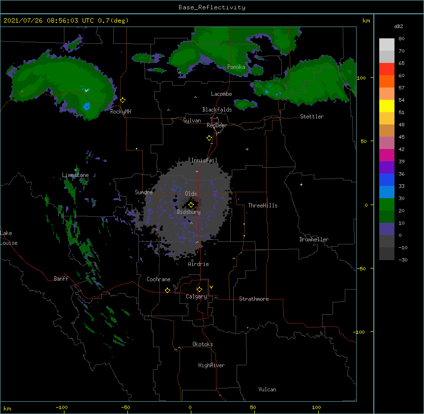Click the ThreeHills town label
This screenshot has height=414, width=424.
tap(263, 206)
